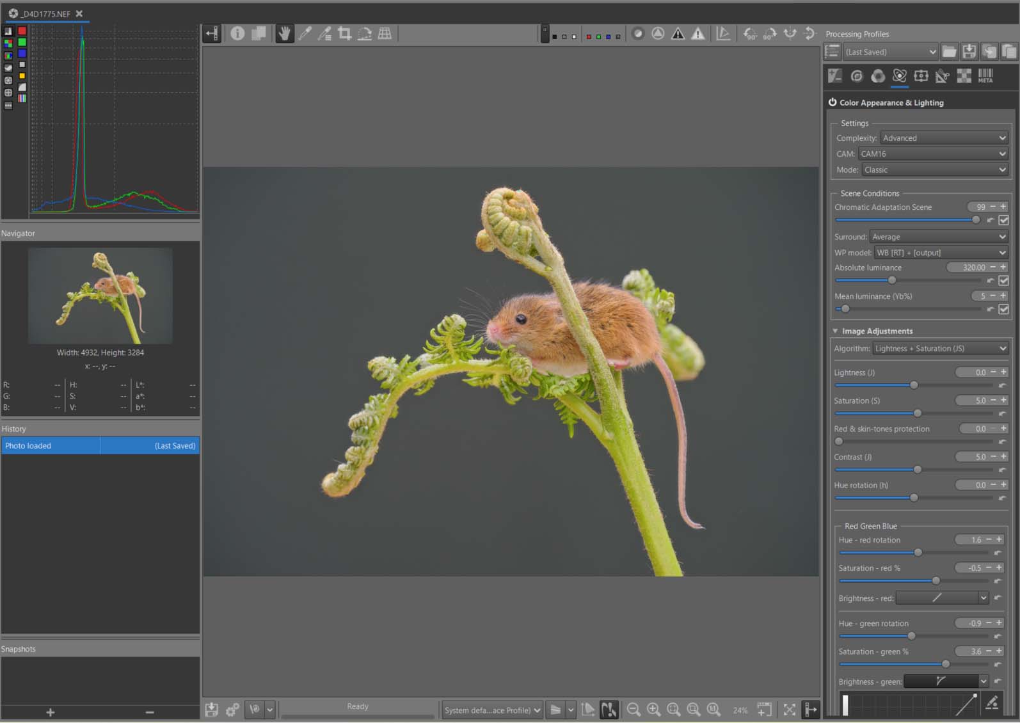Click zoom in magnifier icon
Viewport: 1020px width, 723px height.
tap(653, 709)
